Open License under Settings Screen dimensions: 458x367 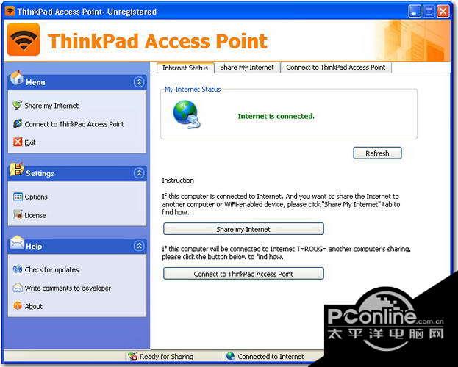(x=35, y=215)
